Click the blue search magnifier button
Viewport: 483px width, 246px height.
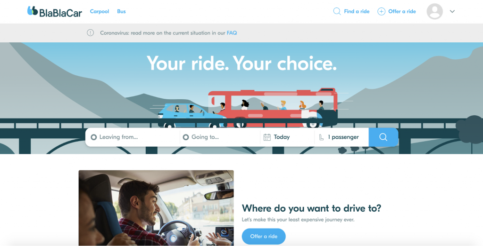tap(383, 137)
